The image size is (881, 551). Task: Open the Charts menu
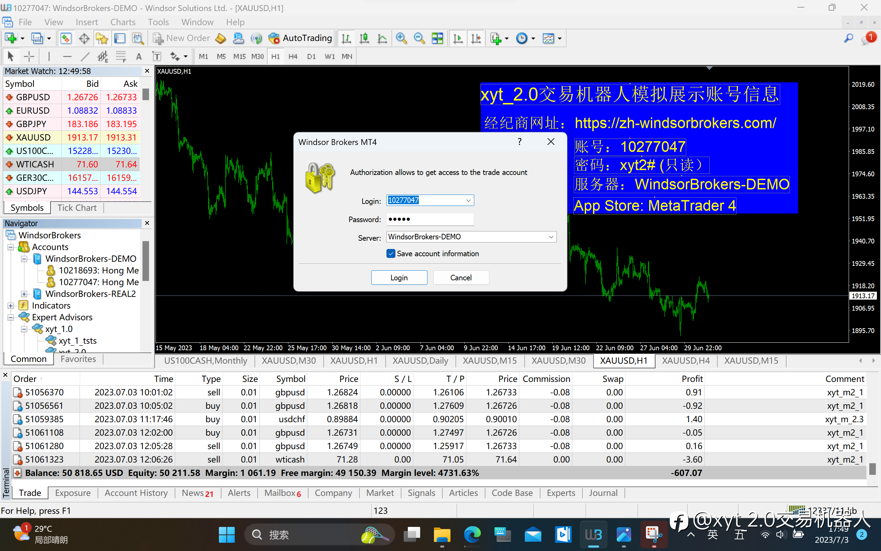(123, 22)
